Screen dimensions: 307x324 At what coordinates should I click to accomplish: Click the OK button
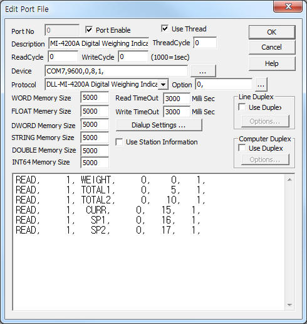click(272, 32)
